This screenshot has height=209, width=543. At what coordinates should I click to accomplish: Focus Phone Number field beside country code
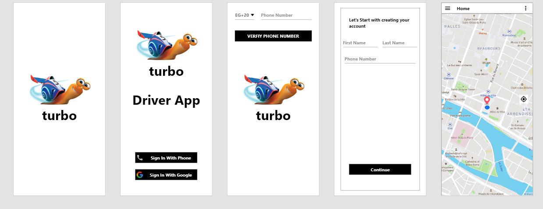[286, 15]
